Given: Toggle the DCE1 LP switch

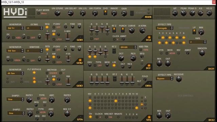Looking at the screenshot, I should click(x=194, y=32).
